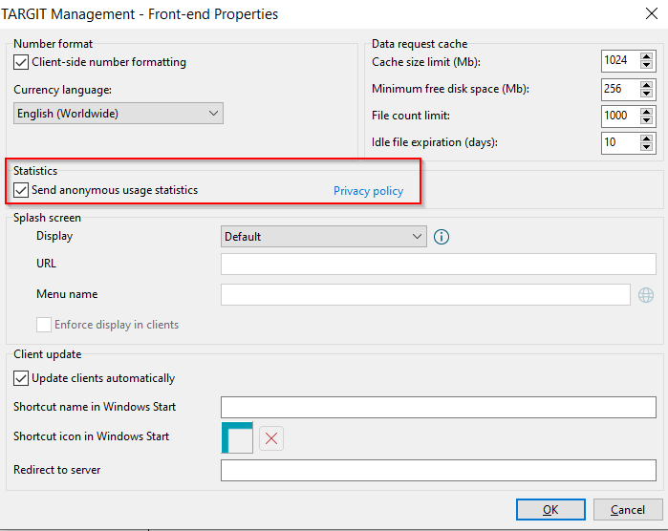This screenshot has width=668, height=531.
Task: Increase Cache size limit with up arrow
Action: (646, 56)
